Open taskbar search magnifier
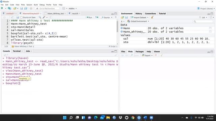 71,118
